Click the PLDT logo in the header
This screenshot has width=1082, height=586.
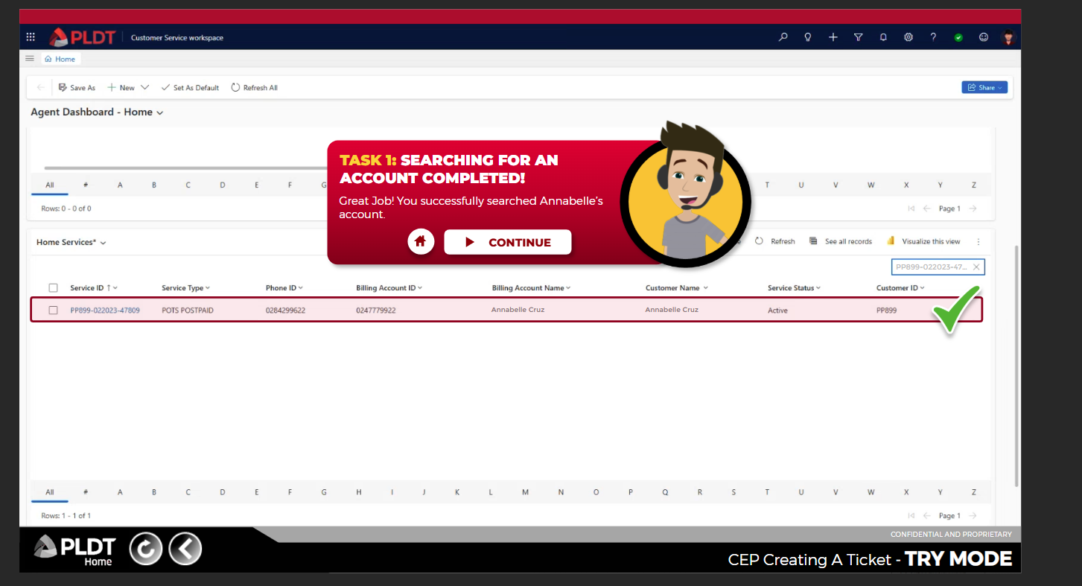84,37
